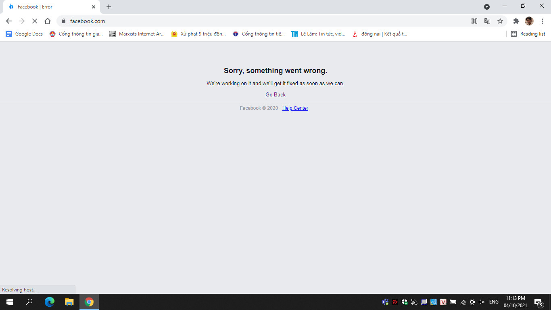The image size is (551, 310).
Task: Open Windows taskbar search
Action: pyautogui.click(x=29, y=302)
